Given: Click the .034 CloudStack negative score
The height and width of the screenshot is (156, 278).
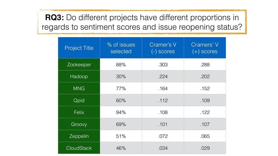Looking at the screenshot, I should 163,148.
